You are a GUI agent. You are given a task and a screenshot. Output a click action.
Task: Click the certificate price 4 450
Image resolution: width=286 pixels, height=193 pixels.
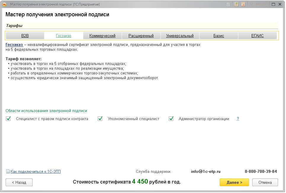pos(140,181)
